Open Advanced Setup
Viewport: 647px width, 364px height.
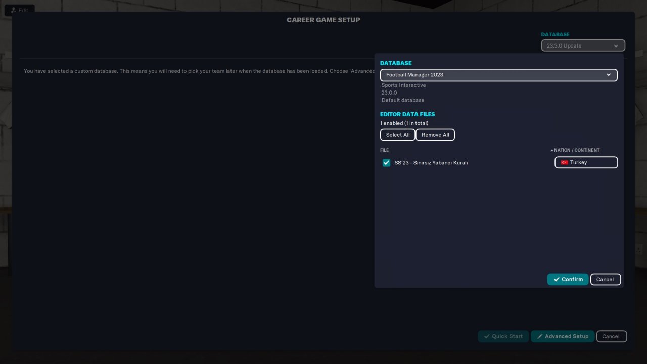click(563, 336)
